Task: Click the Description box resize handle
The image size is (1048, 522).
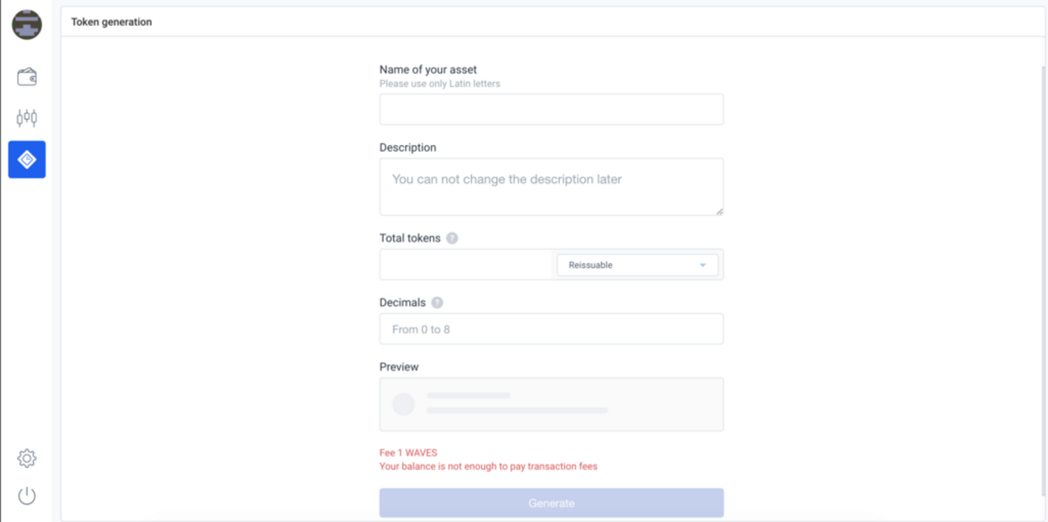Action: pyautogui.click(x=719, y=211)
